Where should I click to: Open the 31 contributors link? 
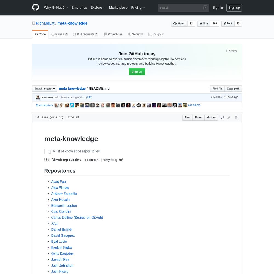tap(44, 105)
